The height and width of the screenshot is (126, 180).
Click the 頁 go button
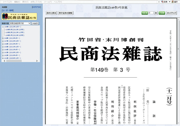(156, 13)
